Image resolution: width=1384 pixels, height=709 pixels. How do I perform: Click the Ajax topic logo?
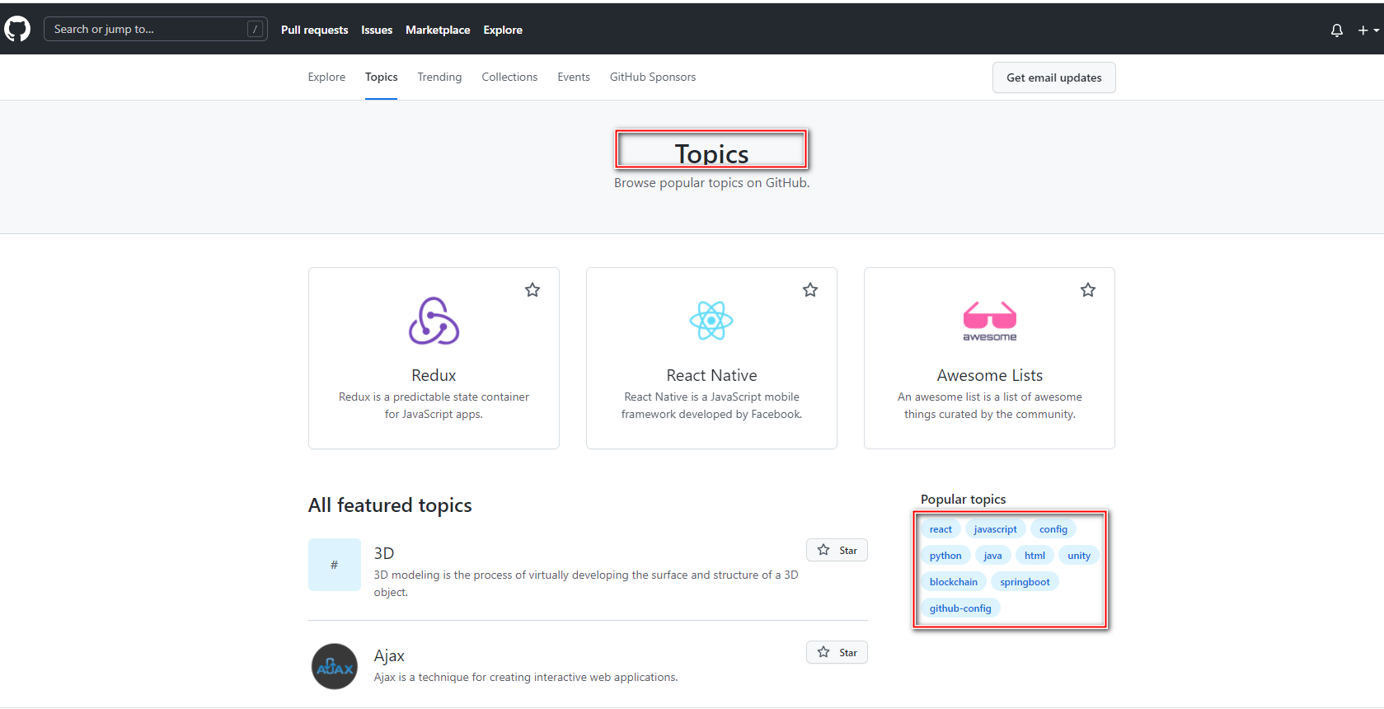pyautogui.click(x=335, y=666)
